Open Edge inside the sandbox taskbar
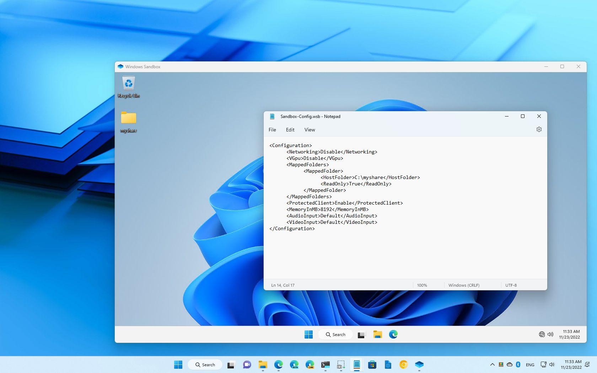 coord(393,334)
